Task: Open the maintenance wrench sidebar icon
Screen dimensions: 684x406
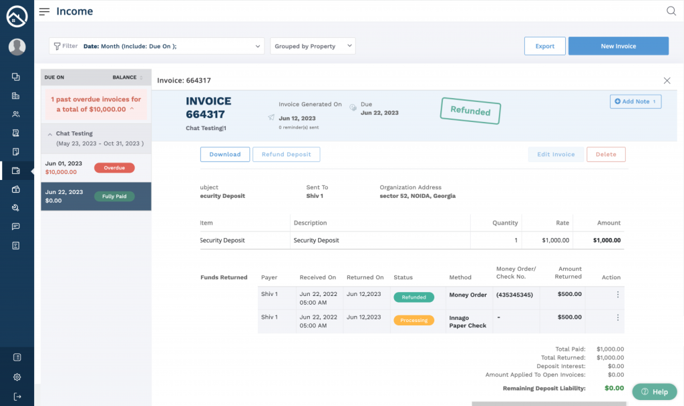Action: 16,208
